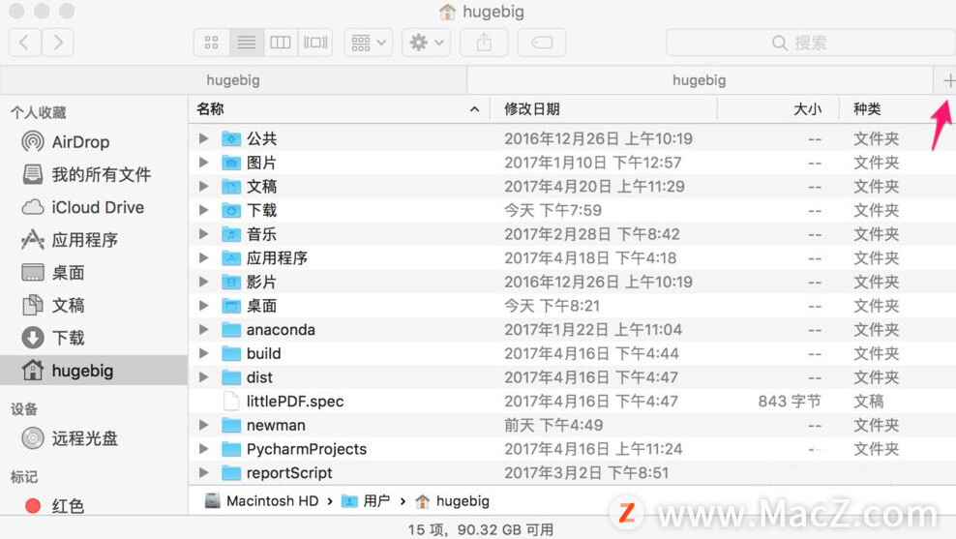Switch to column view
Screen dimensions: 956x539
[x=281, y=43]
